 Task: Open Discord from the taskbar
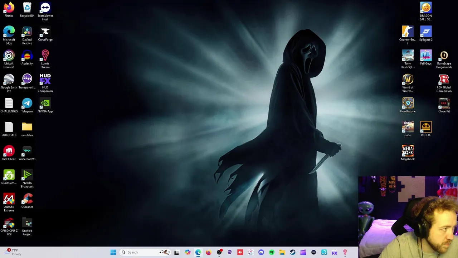[x=261, y=252]
